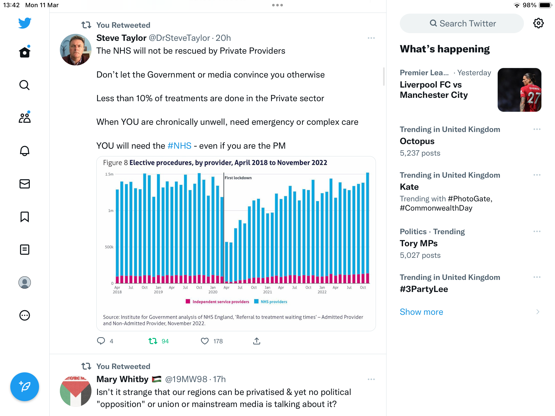Open Mary Whitby's display name
The image size is (555, 416).
pyautogui.click(x=122, y=379)
